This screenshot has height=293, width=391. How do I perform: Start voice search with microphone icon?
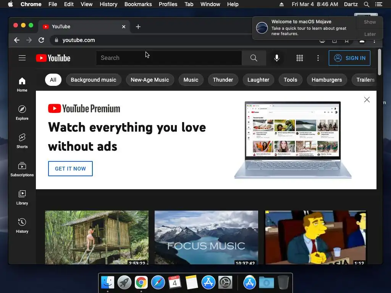(276, 58)
